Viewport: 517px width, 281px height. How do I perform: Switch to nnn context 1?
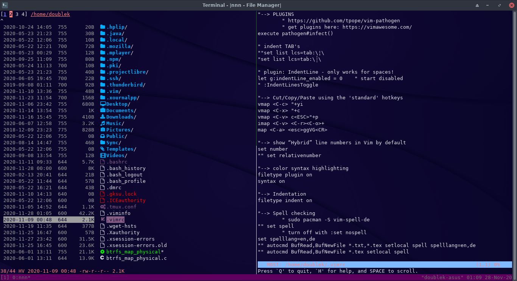pos(5,14)
